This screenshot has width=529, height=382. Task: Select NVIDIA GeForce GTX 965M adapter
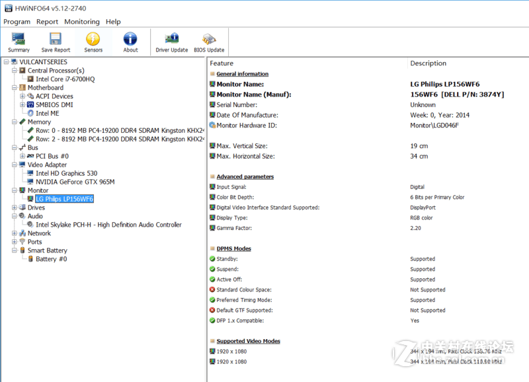point(75,182)
